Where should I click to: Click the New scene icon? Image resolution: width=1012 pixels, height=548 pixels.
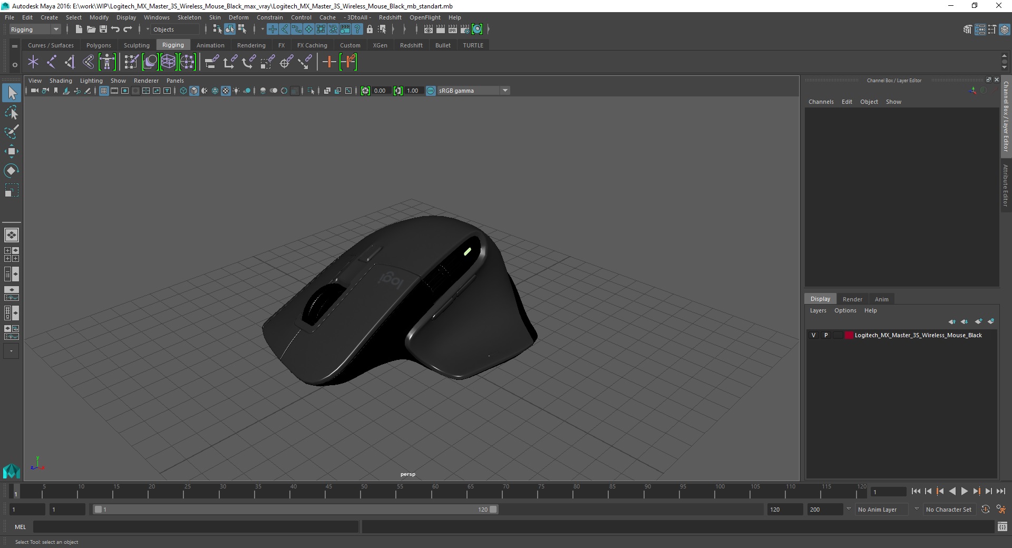(79, 30)
